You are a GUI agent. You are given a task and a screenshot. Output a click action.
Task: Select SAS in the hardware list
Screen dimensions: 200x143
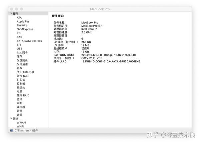pos(19,37)
